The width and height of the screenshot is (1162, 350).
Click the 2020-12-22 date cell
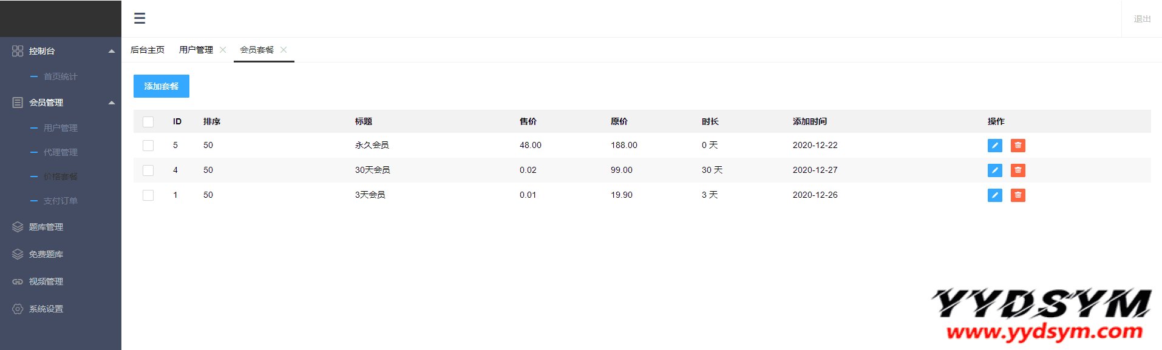click(815, 145)
